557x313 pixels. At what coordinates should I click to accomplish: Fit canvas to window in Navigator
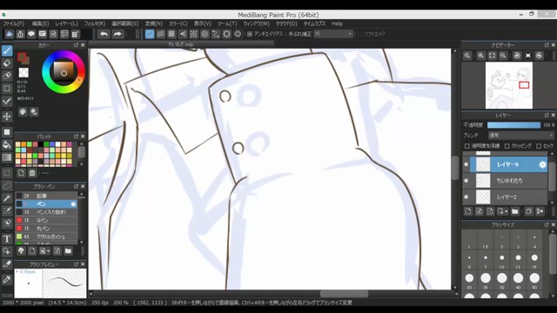[492, 56]
